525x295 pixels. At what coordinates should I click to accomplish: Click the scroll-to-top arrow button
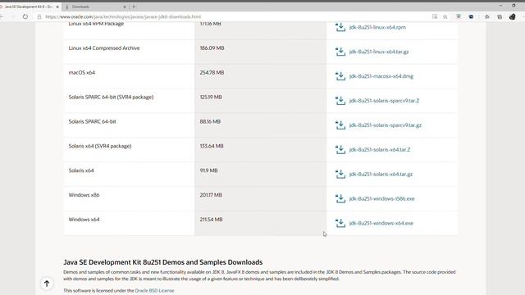[x=47, y=284]
